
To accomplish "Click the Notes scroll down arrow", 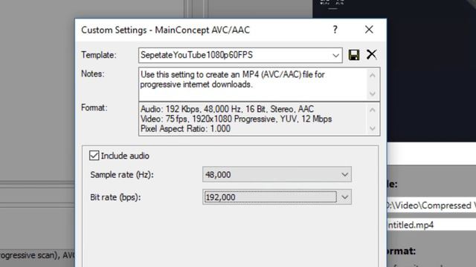I will click(373, 94).
